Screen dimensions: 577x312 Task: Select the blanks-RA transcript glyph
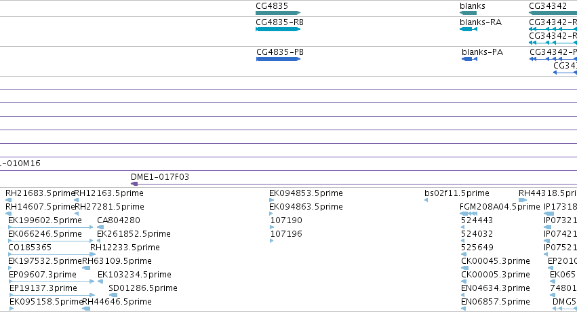(x=469, y=29)
